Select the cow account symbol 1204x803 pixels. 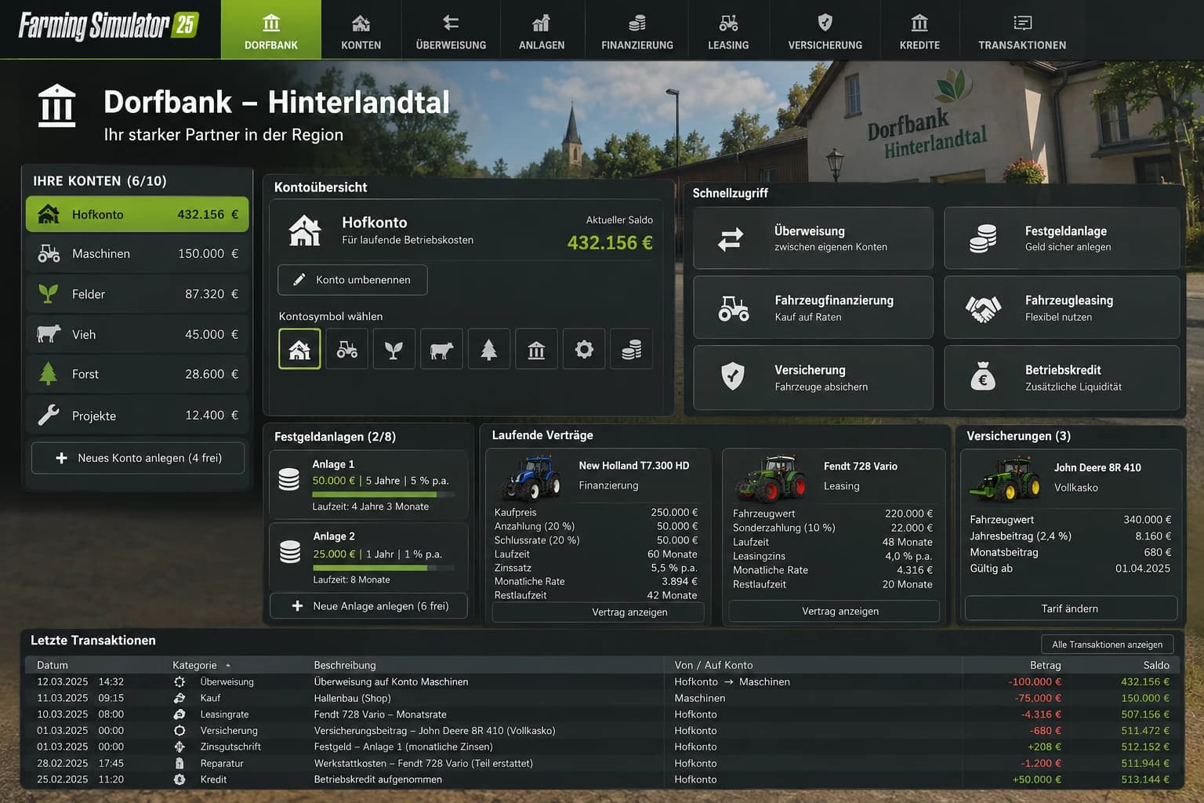click(x=441, y=349)
